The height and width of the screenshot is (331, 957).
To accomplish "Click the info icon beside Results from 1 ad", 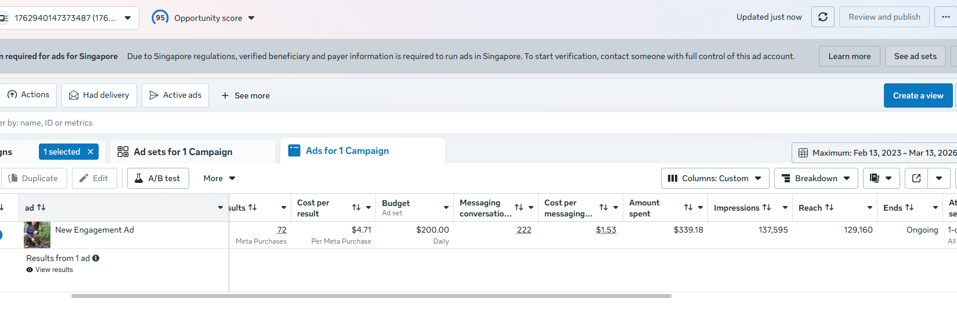I will click(x=96, y=258).
